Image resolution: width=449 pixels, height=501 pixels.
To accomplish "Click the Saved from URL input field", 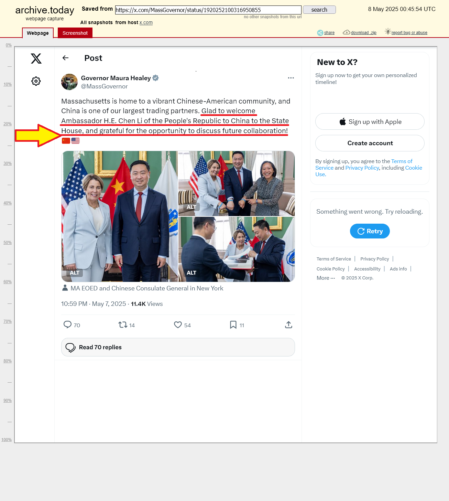I will [x=208, y=10].
